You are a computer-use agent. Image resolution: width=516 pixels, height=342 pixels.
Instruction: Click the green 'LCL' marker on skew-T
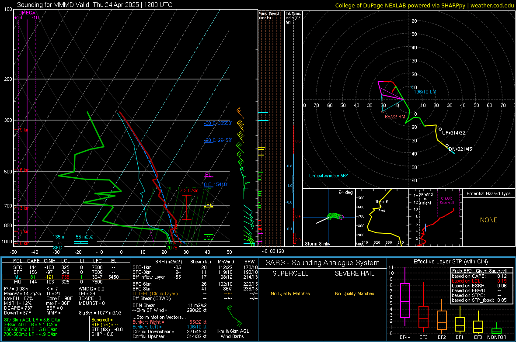tap(208, 238)
